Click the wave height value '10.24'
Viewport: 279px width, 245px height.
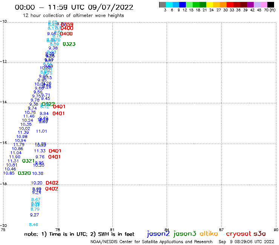28,120
